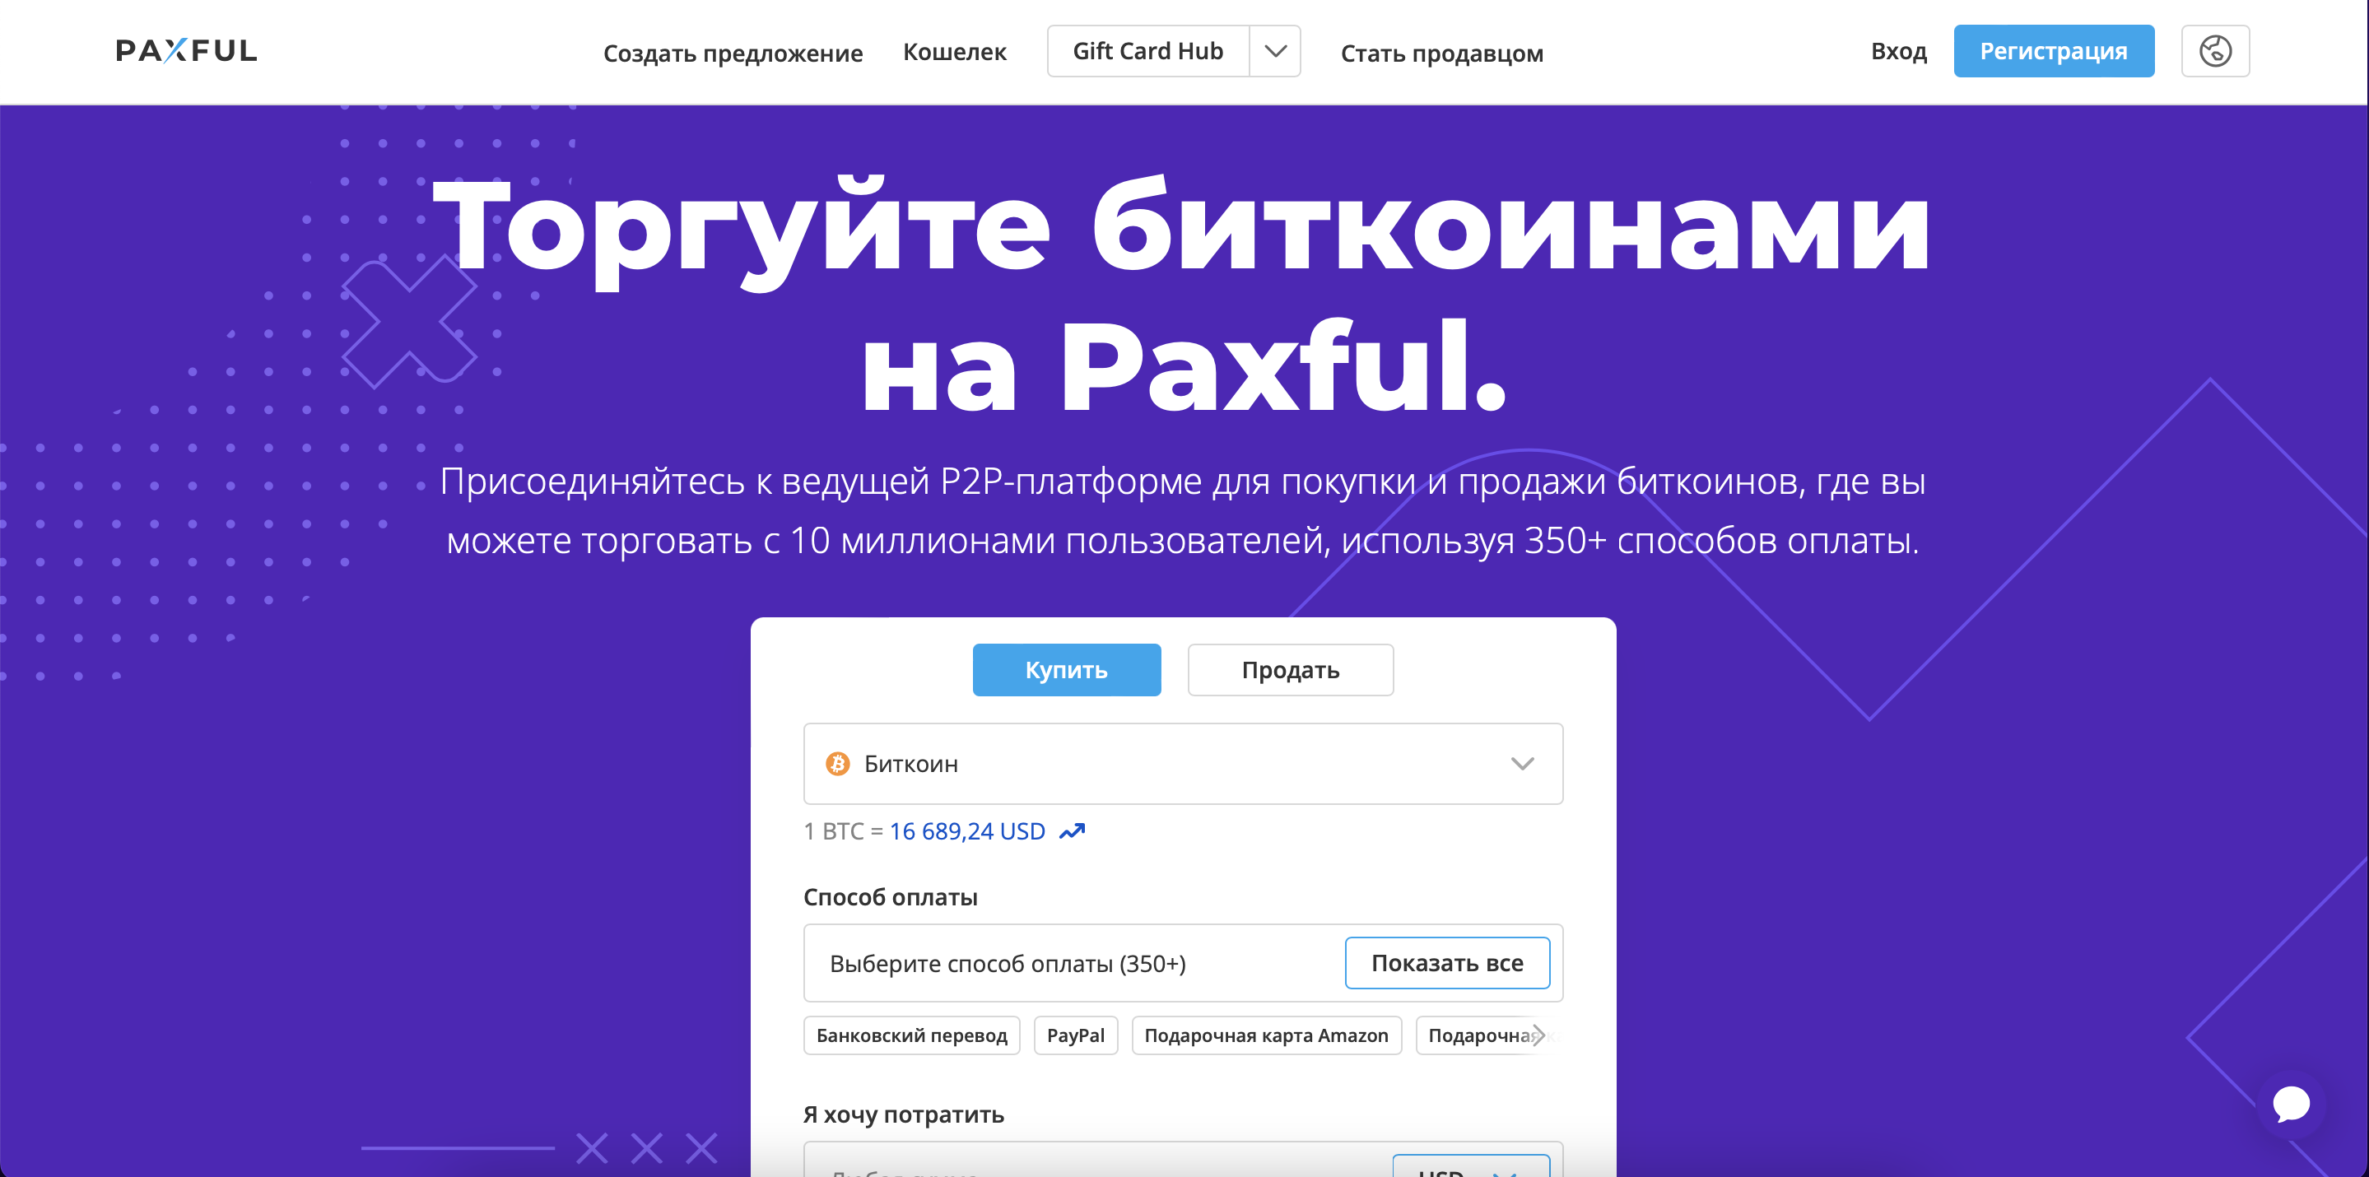Switch to the Купить tab

(x=1066, y=669)
